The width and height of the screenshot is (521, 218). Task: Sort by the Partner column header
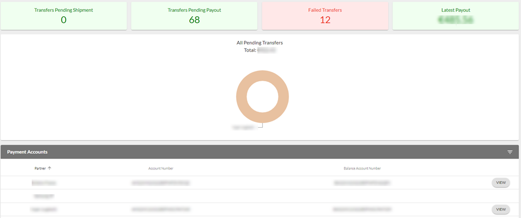40,168
